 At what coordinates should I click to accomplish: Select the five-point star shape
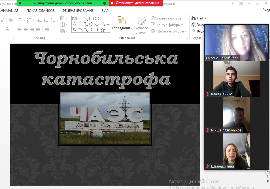(103, 30)
